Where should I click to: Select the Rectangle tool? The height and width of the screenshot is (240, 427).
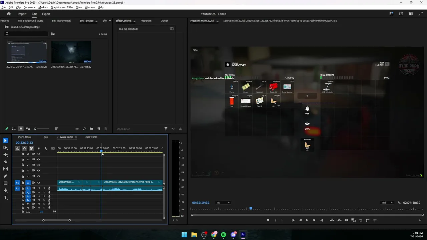tap(6, 183)
